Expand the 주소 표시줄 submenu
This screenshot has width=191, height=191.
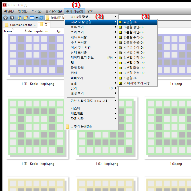point(91,42)
